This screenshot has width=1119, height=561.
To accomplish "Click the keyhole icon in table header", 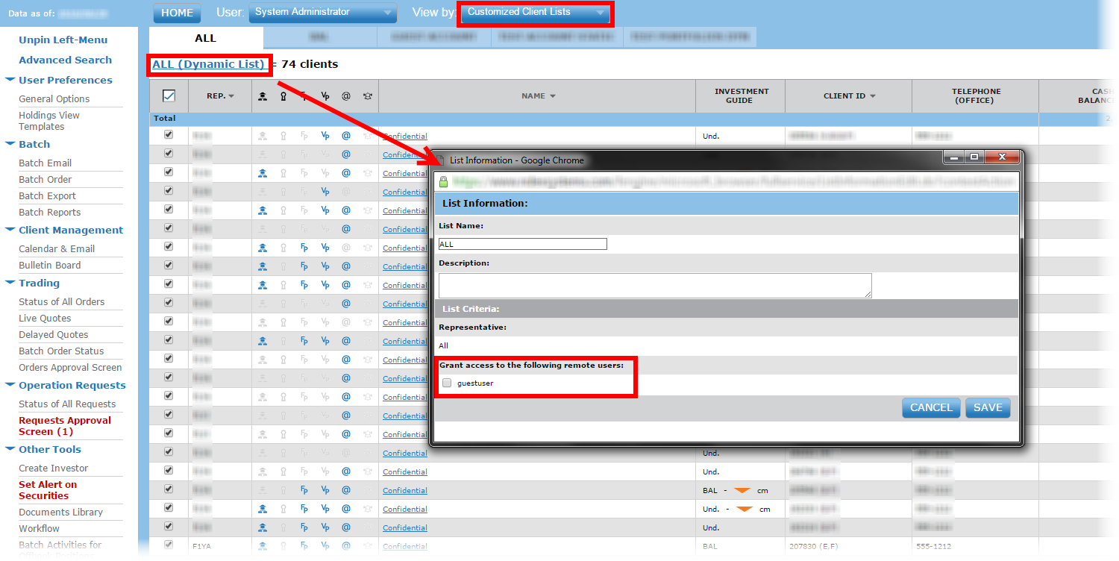I will 283,96.
